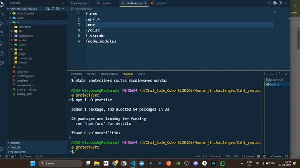Image resolution: width=300 pixels, height=168 pixels.
Task: Open the Extensions view in the activity bar
Action: tap(1, 53)
